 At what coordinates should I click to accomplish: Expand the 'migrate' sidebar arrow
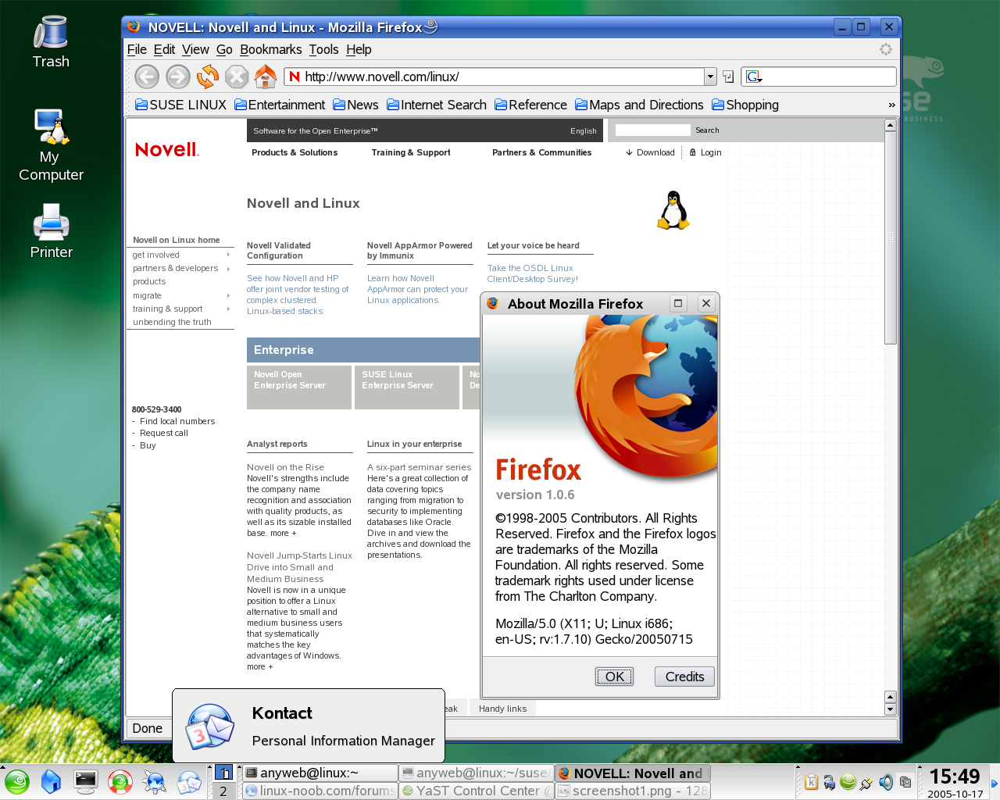[x=228, y=295]
